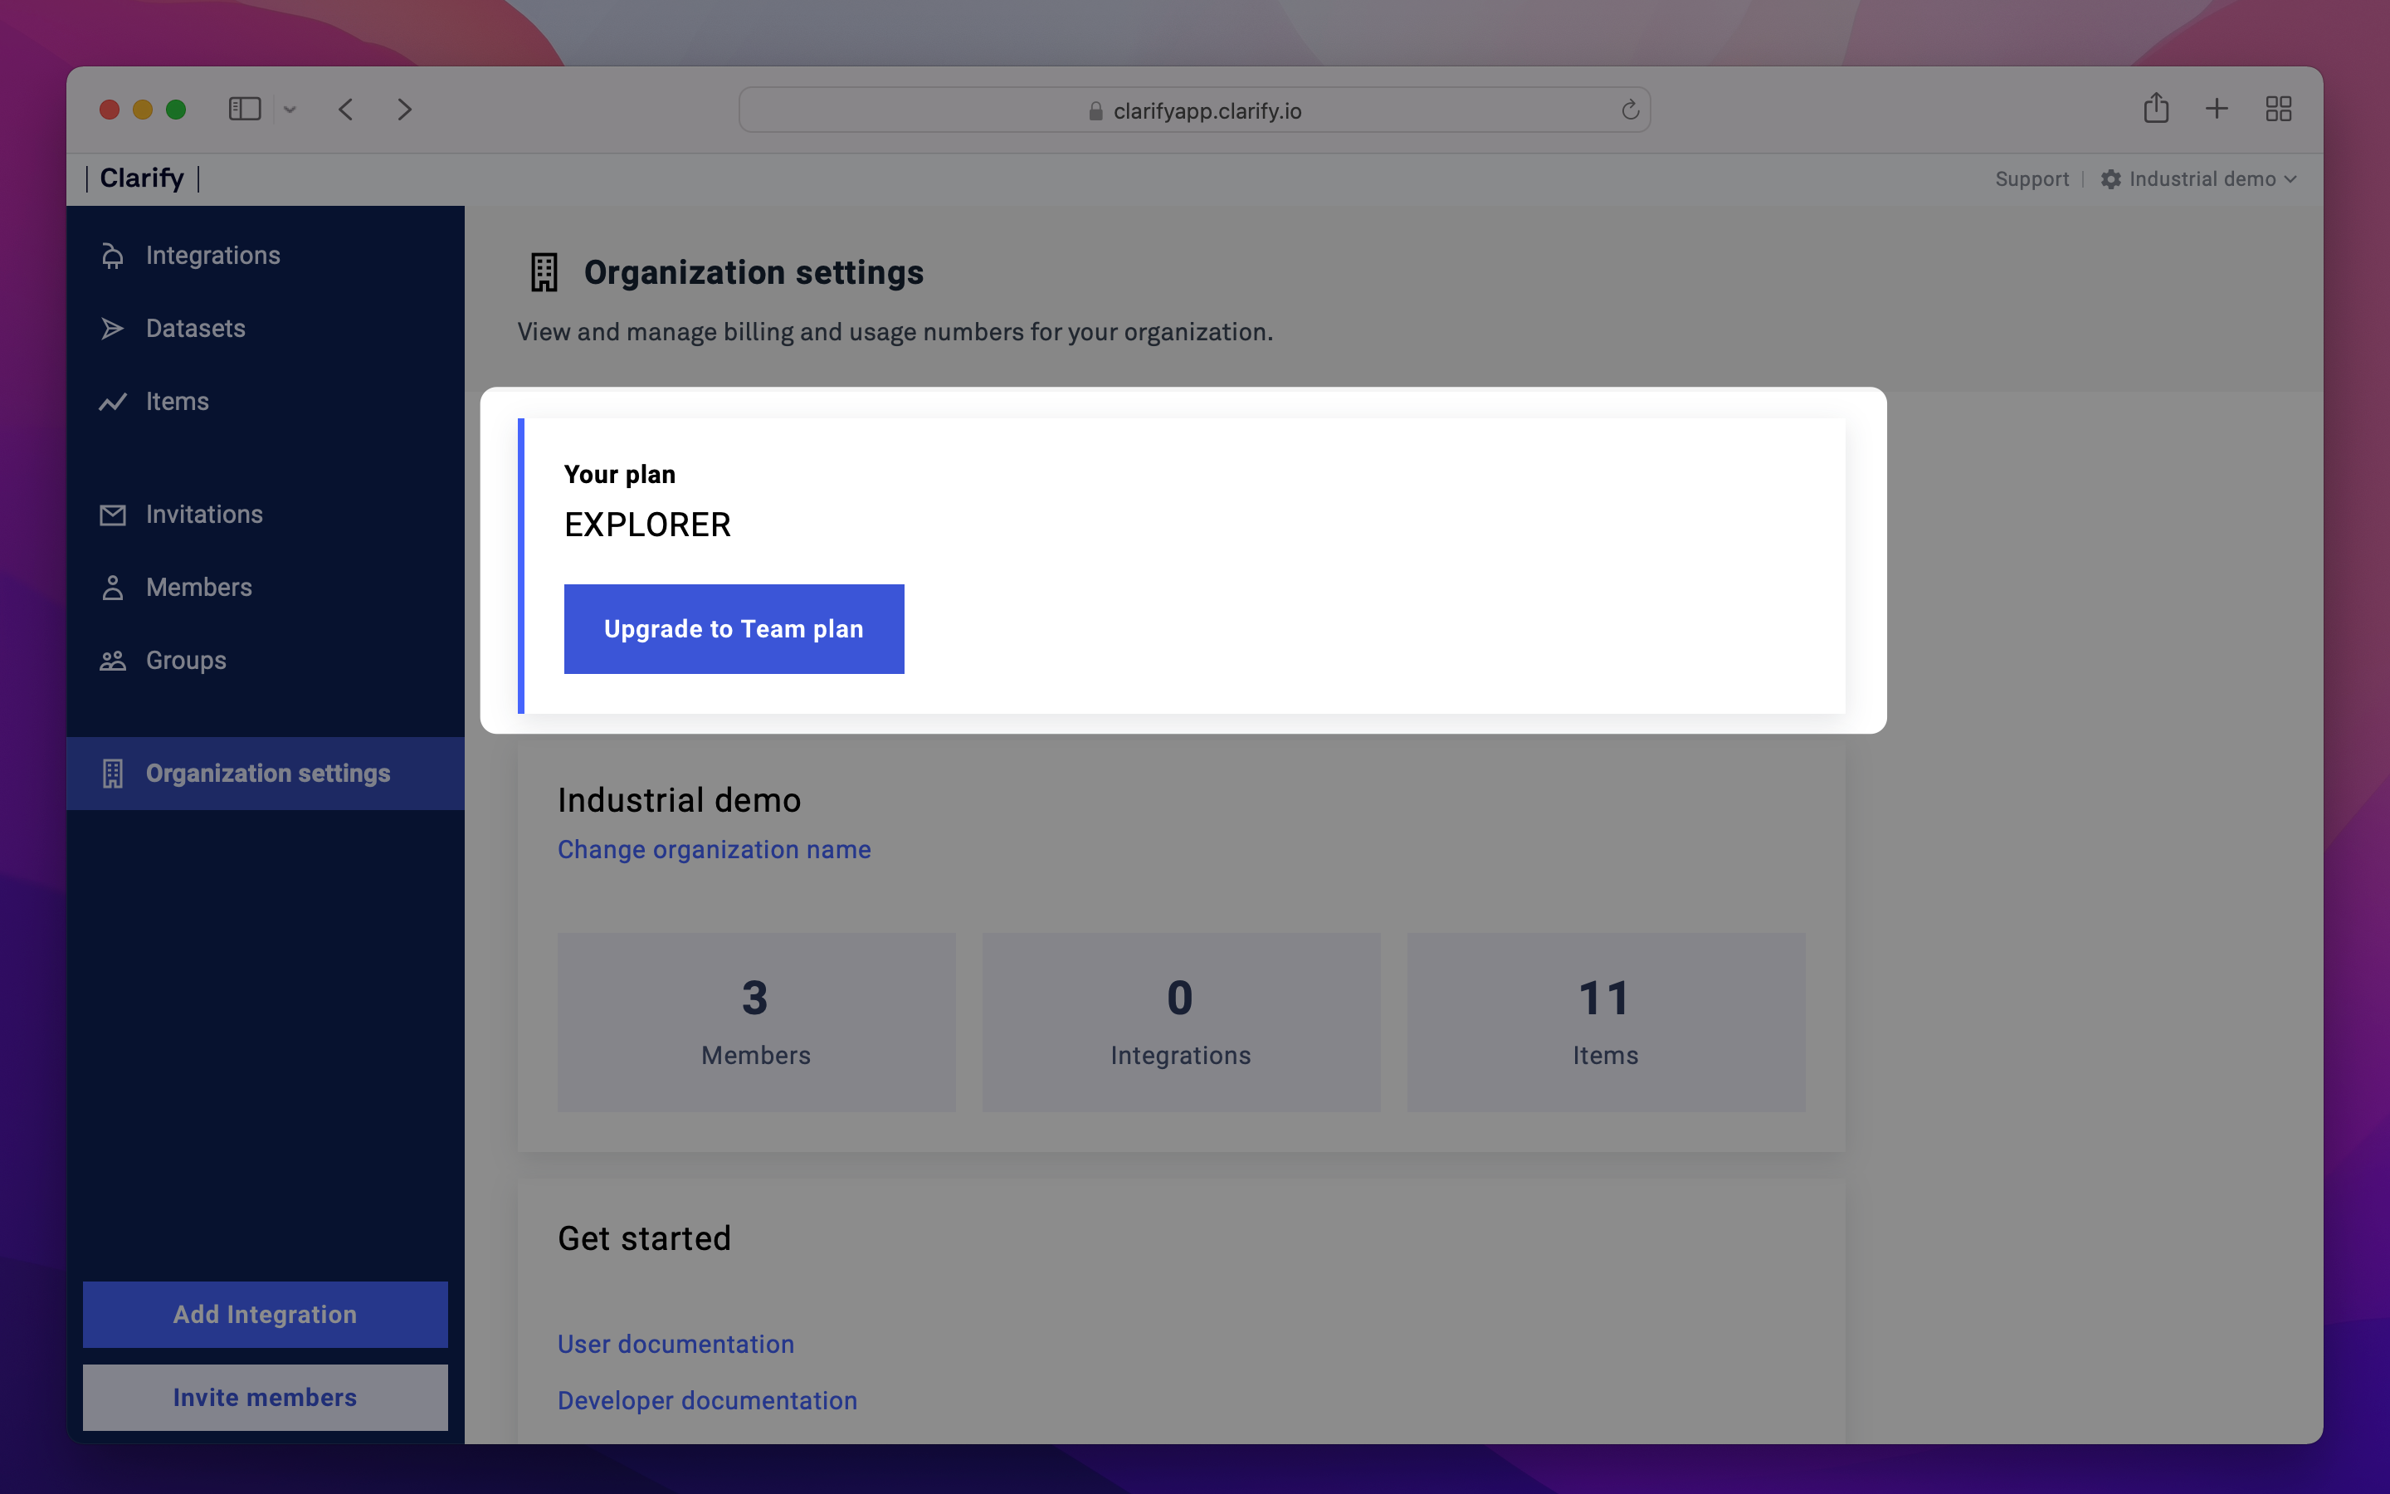Select Members in the left navigation

coord(198,587)
